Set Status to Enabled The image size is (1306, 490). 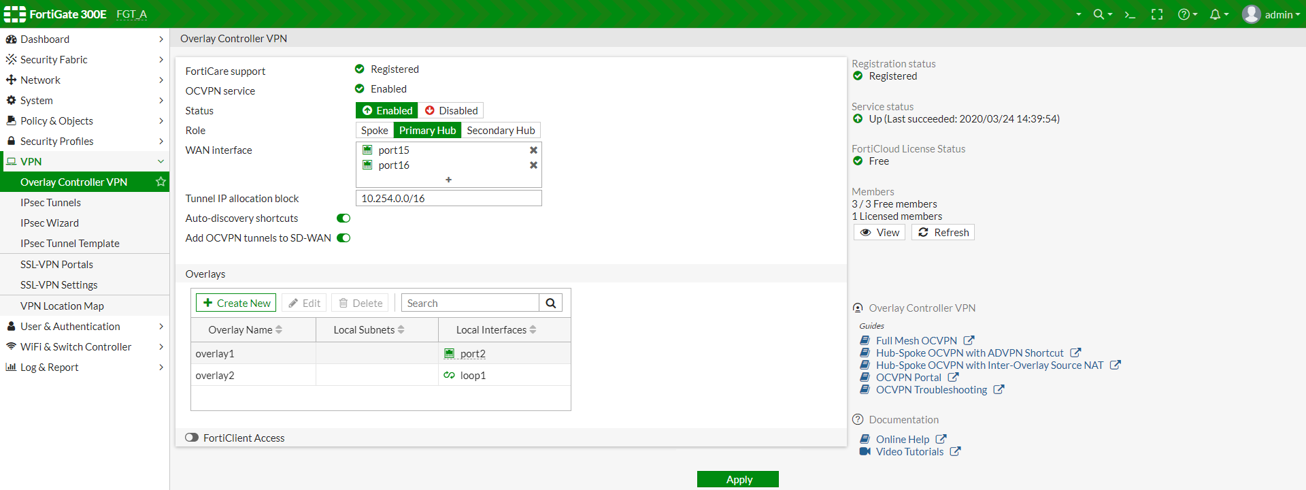(x=386, y=110)
